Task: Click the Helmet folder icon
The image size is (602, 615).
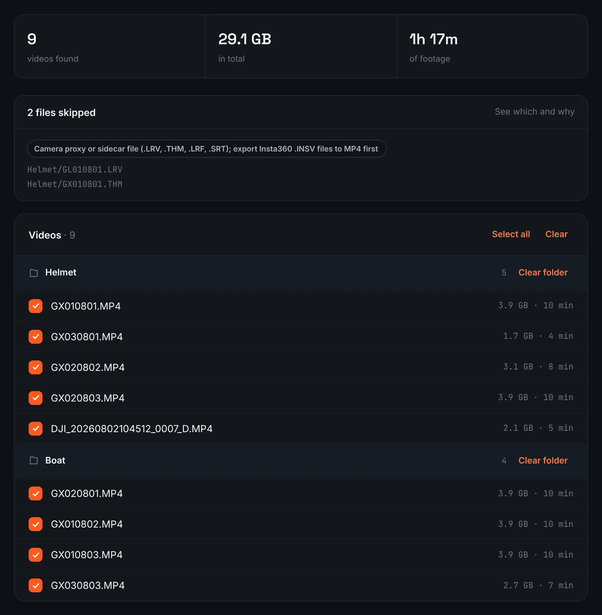Action: 34,273
